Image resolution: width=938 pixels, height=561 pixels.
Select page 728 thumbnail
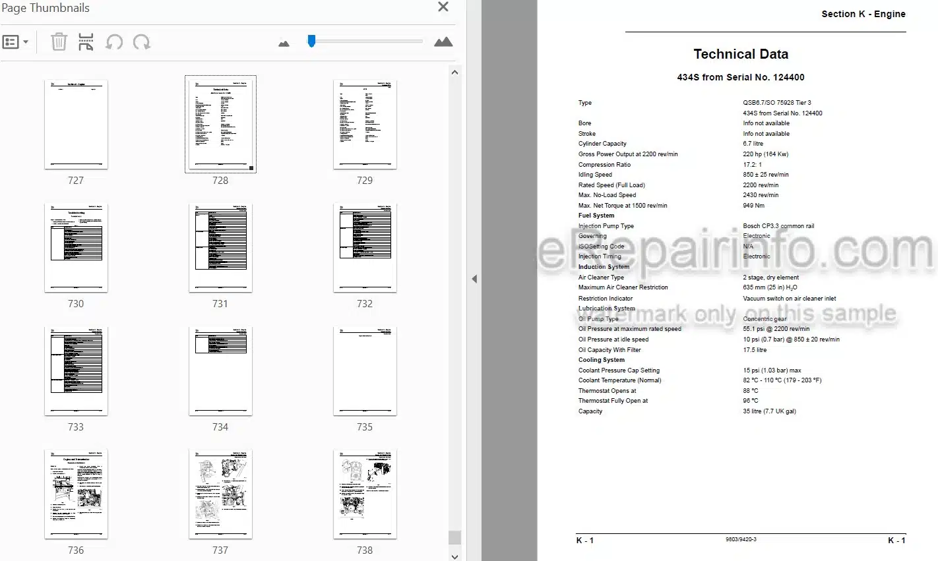coord(220,125)
